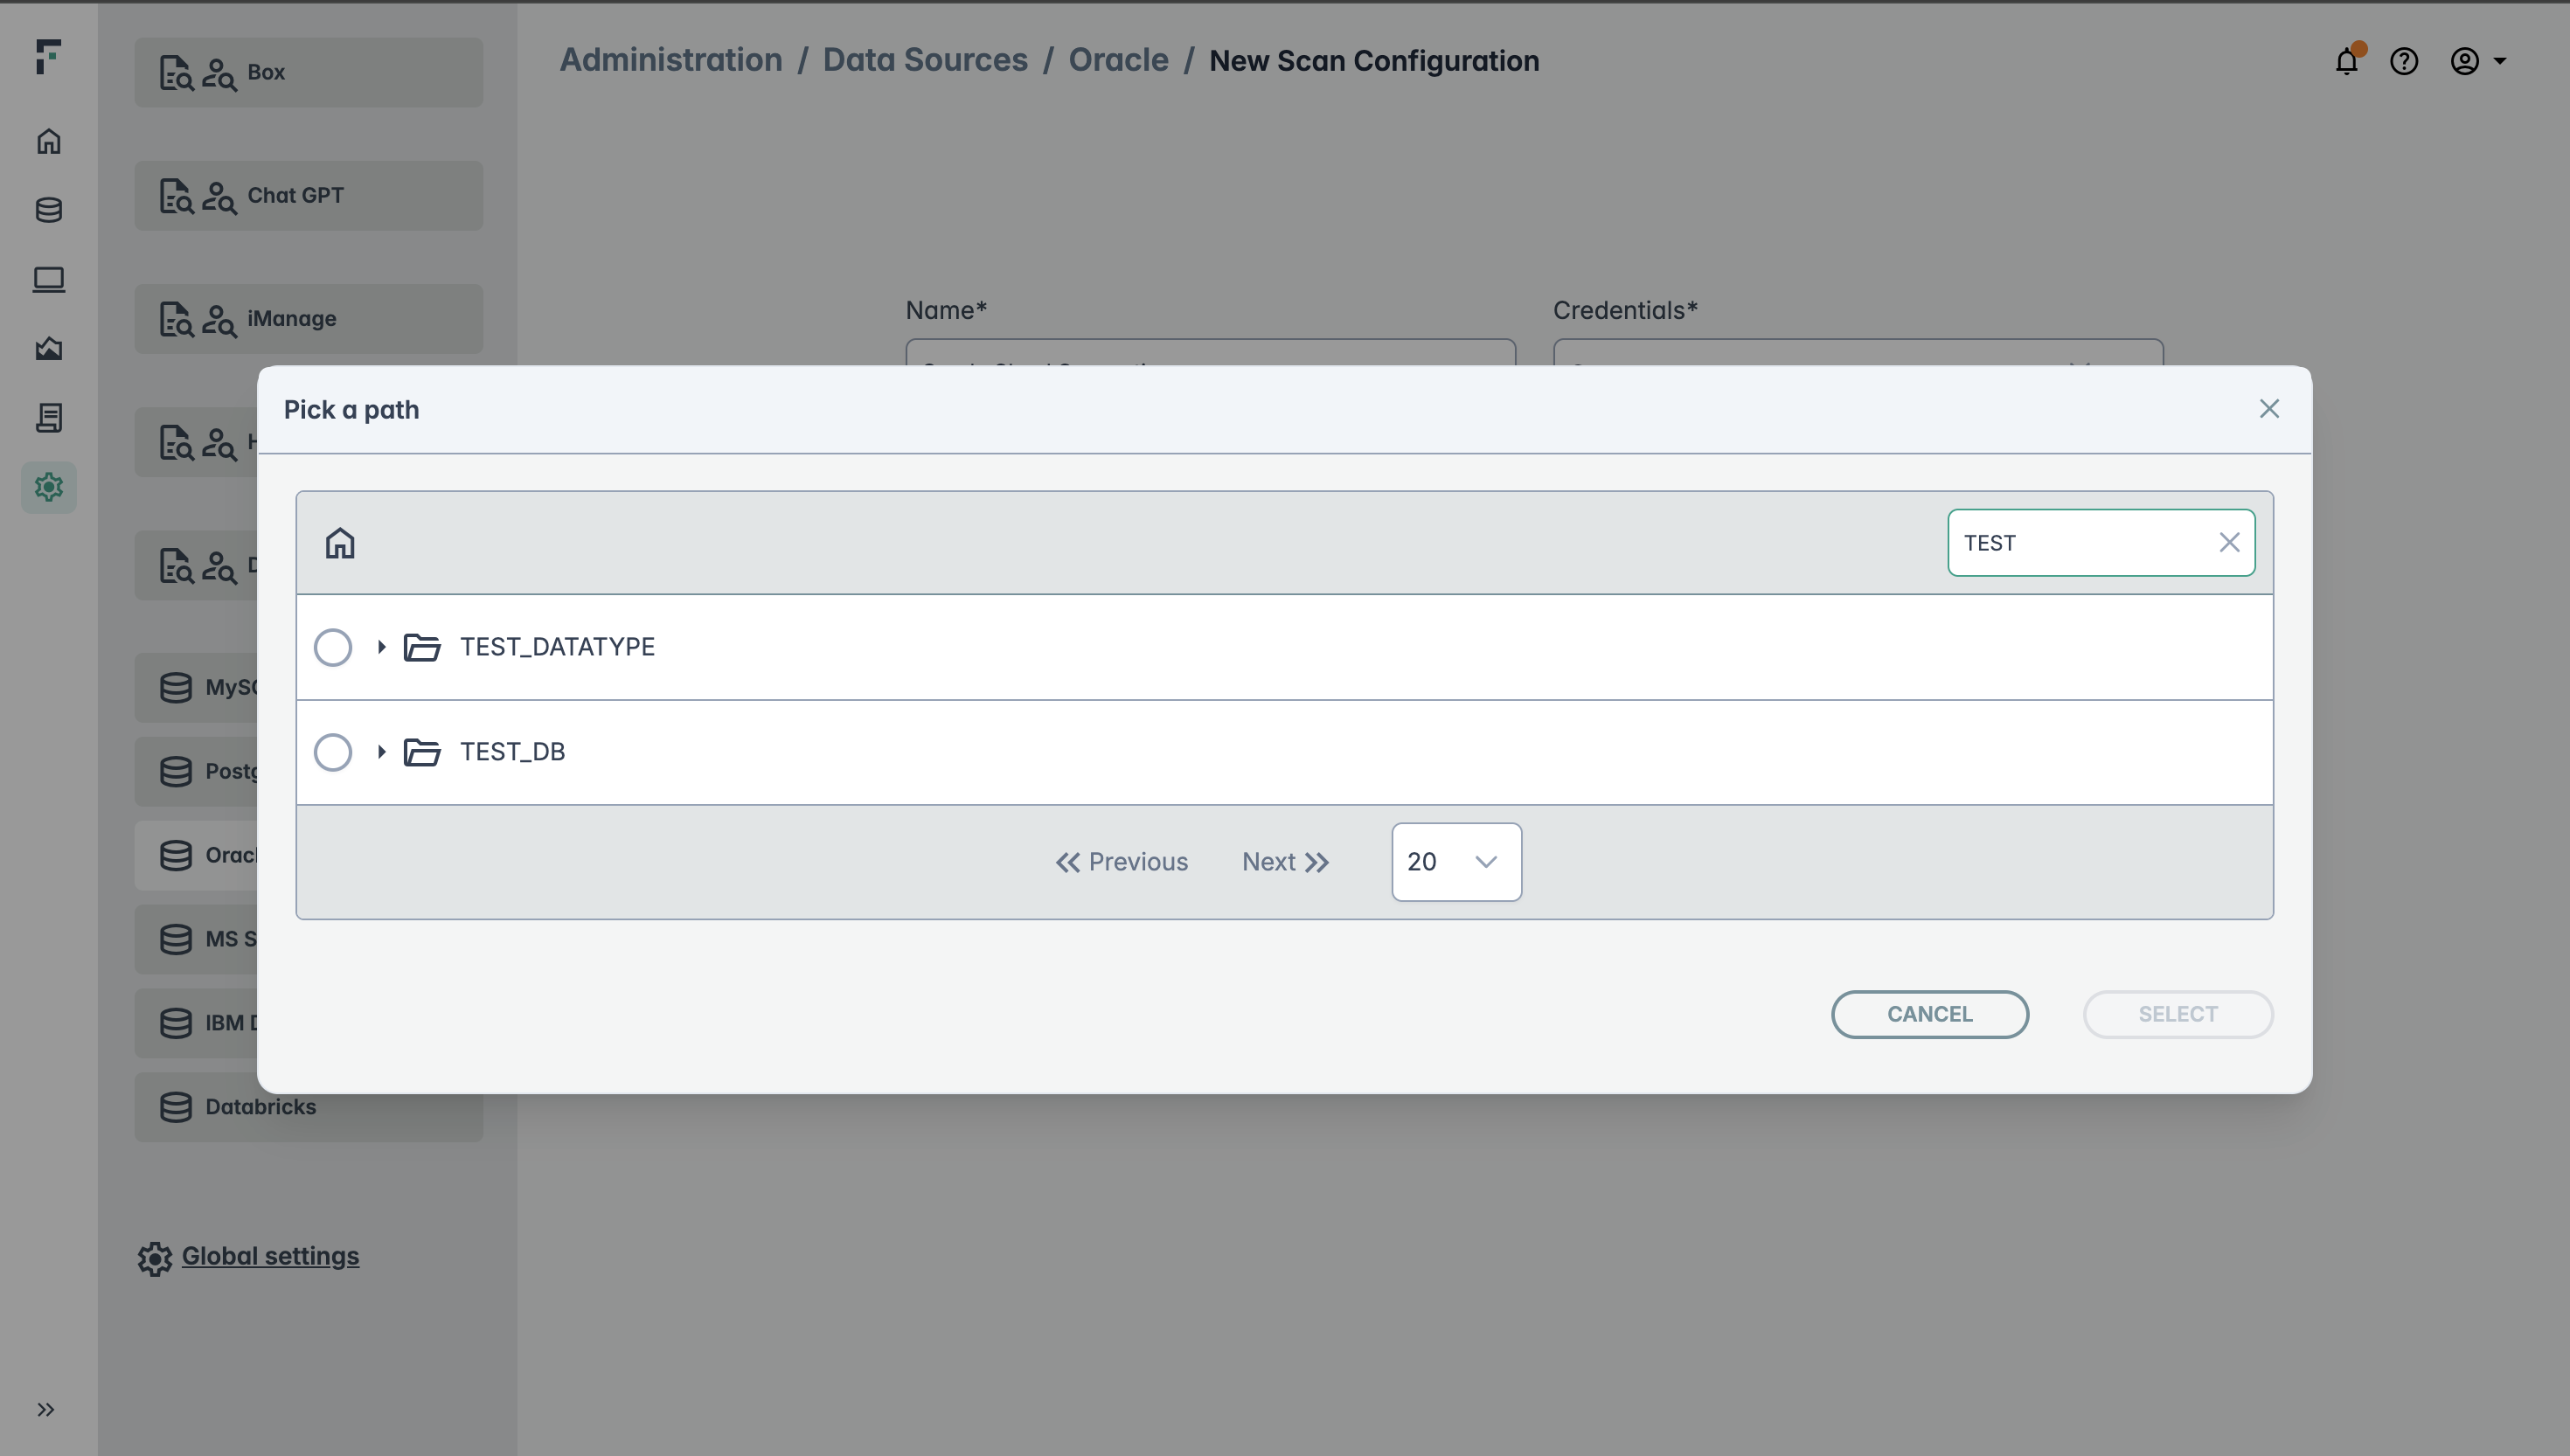Click into the TEST search field
Image resolution: width=2570 pixels, height=1456 pixels.
pyautogui.click(x=2080, y=543)
